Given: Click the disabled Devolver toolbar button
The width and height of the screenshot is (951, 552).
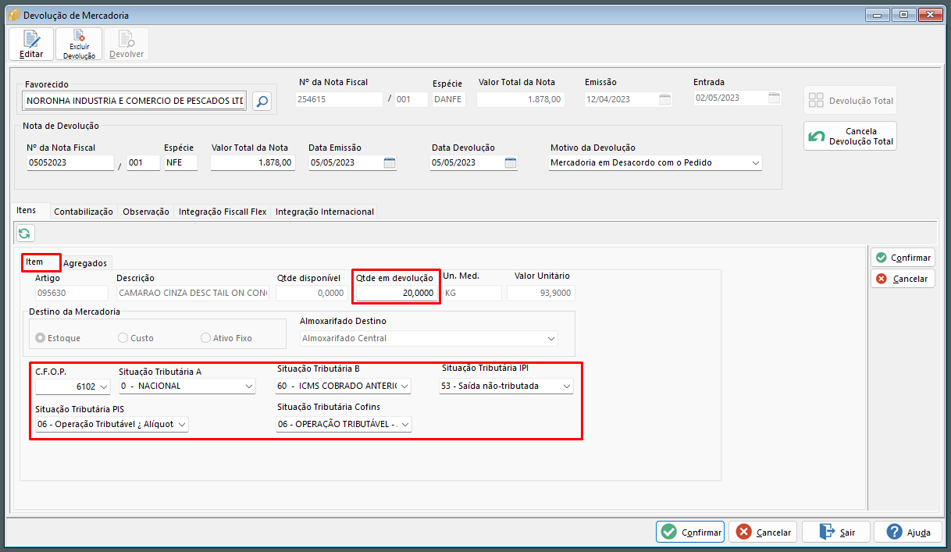Looking at the screenshot, I should (126, 45).
